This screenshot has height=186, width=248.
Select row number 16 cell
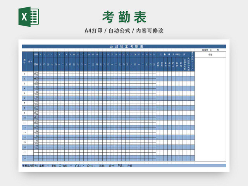click(24, 147)
